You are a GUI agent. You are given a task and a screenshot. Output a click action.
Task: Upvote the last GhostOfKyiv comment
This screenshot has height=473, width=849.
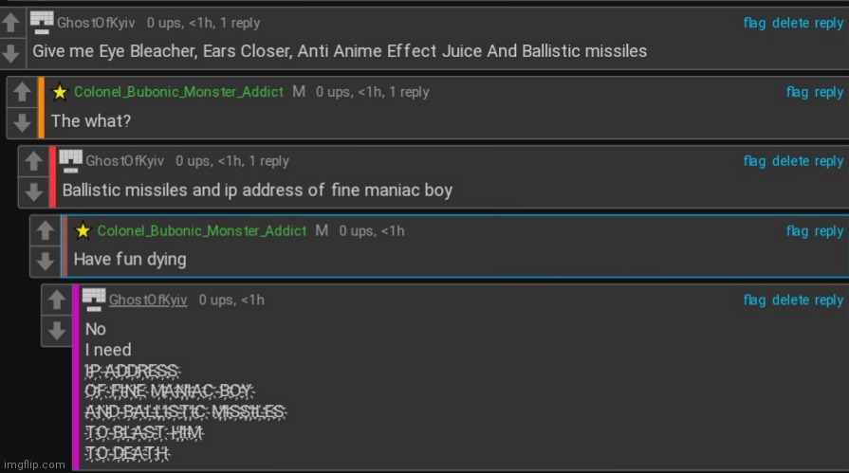click(57, 300)
